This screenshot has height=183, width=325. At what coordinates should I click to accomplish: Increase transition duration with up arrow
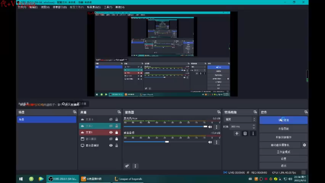click(x=254, y=125)
